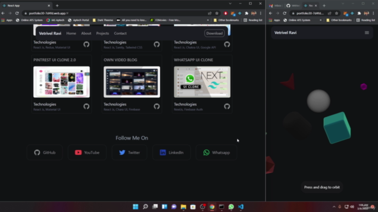Expand tab search chevron in left browser

230,4
